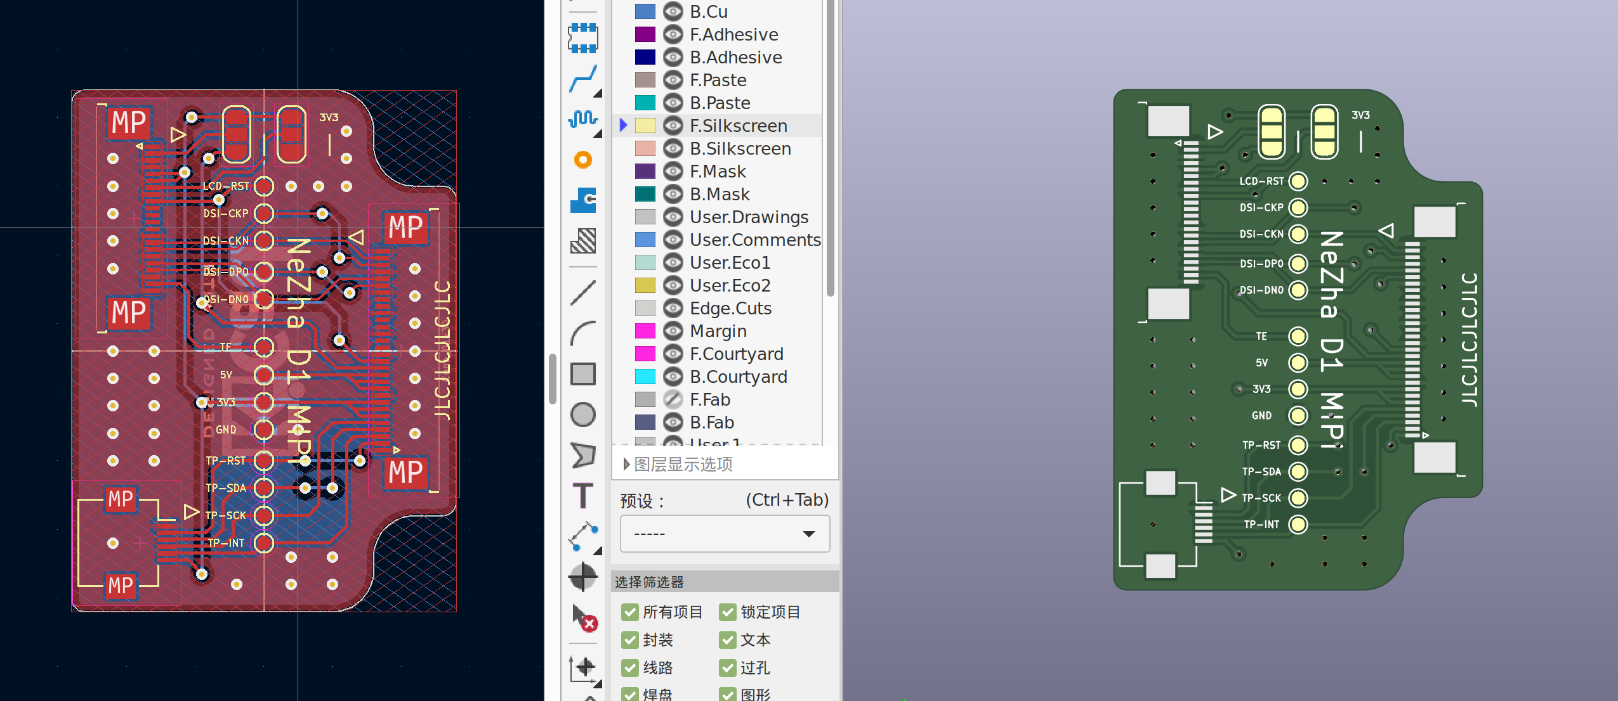
Task: Open the layer presets dropdown
Action: pos(725,534)
